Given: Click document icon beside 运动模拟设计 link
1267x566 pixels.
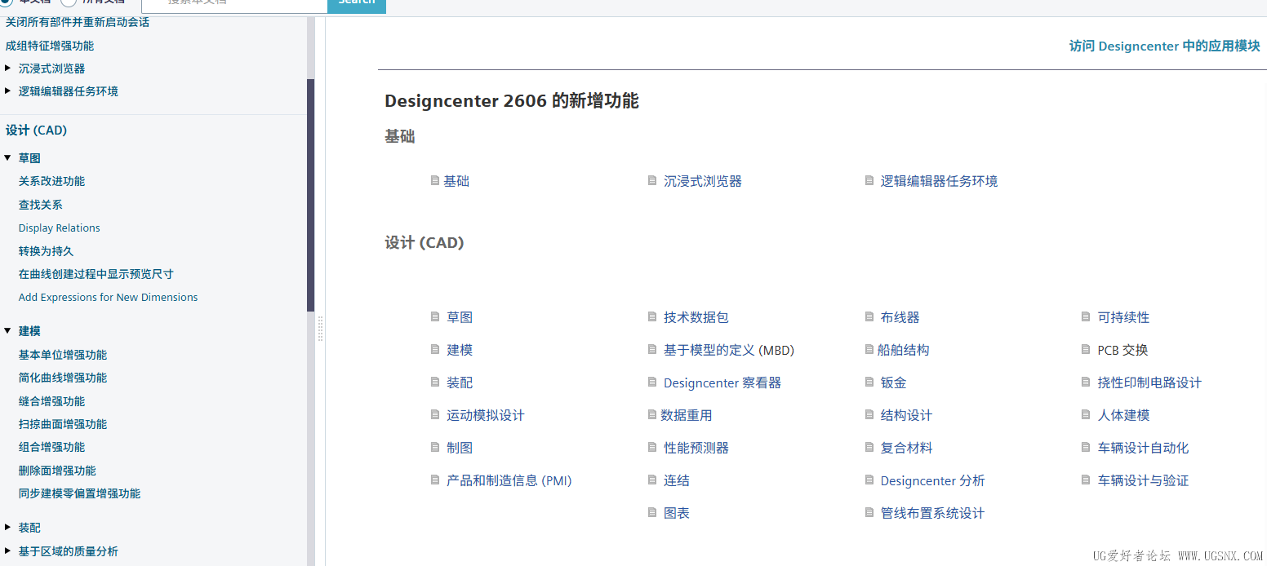Looking at the screenshot, I should click(x=435, y=414).
